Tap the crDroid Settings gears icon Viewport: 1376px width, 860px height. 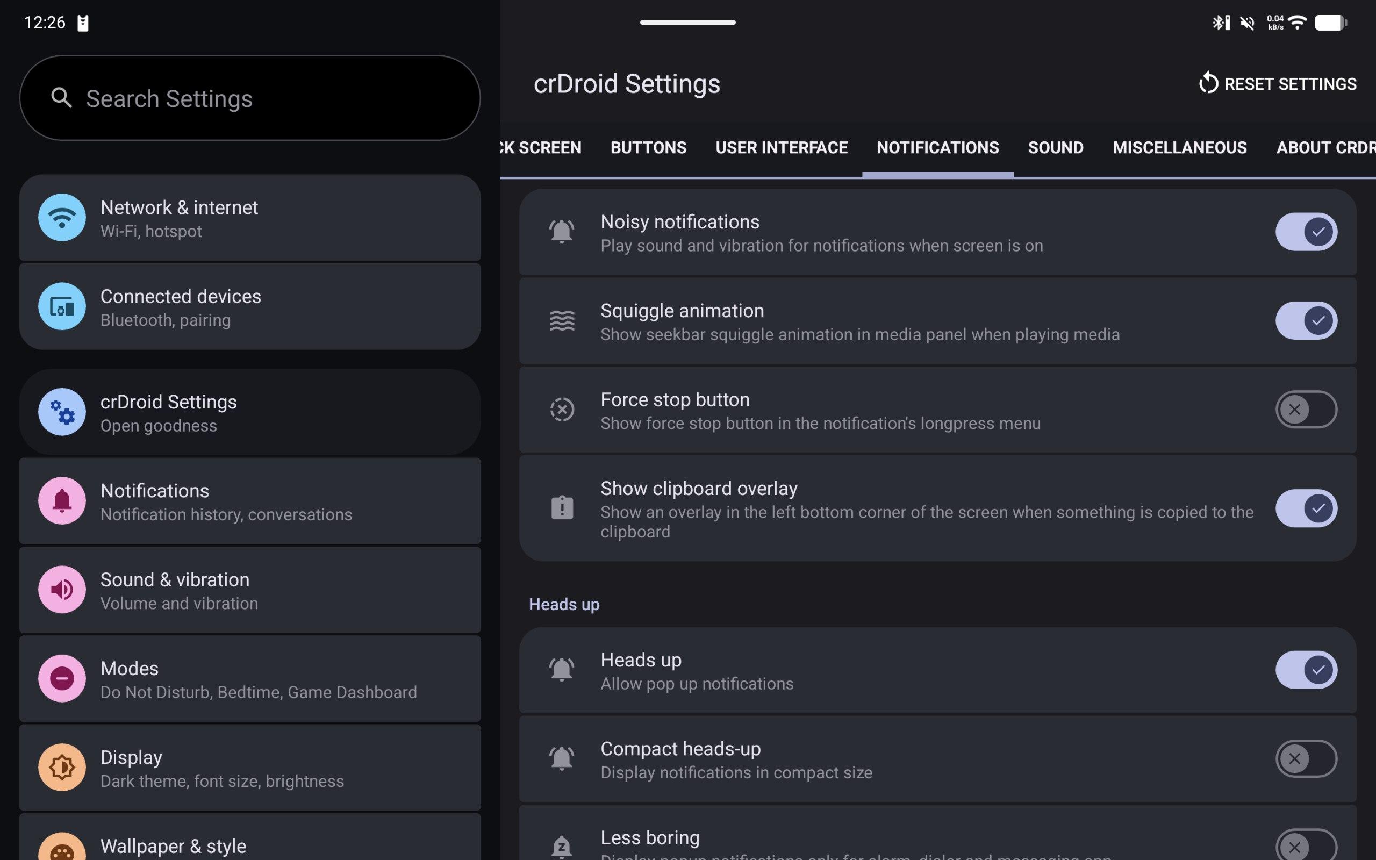tap(62, 412)
